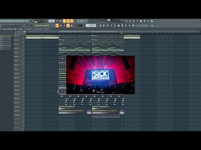This screenshot has width=201, height=150.
Task: Click the circular audio settings icon
Action: coord(126,21)
